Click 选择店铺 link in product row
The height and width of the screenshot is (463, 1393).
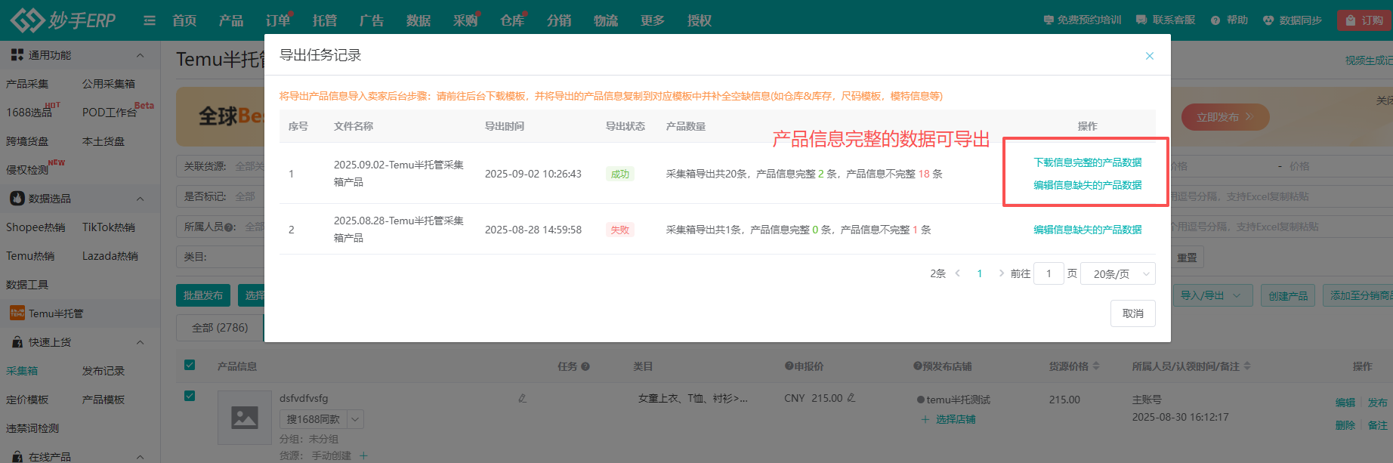(956, 419)
